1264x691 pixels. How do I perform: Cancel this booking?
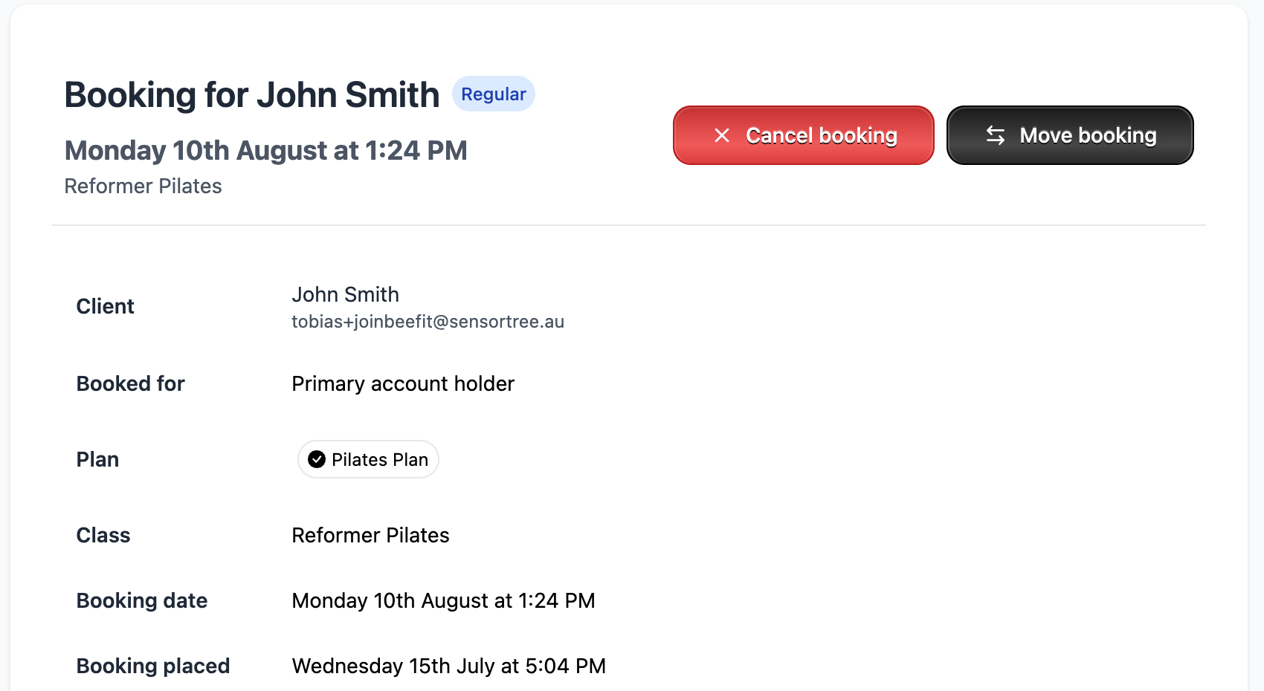point(803,135)
